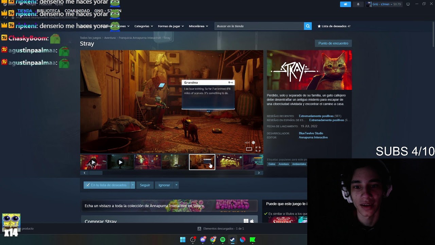This screenshot has width=435, height=245.
Task: Click the 'Buscar en la tienda' search field
Action: tap(259, 26)
